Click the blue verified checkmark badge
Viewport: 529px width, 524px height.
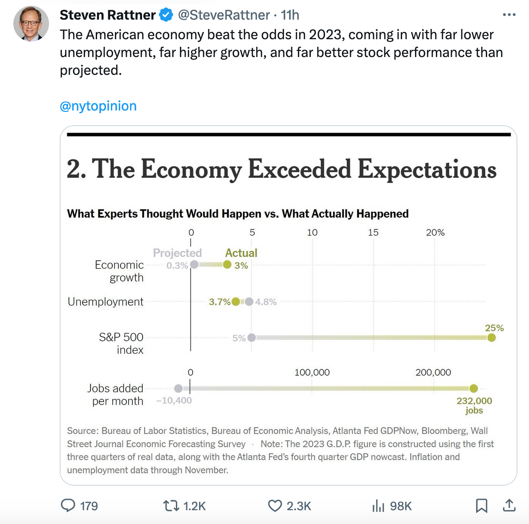[166, 15]
